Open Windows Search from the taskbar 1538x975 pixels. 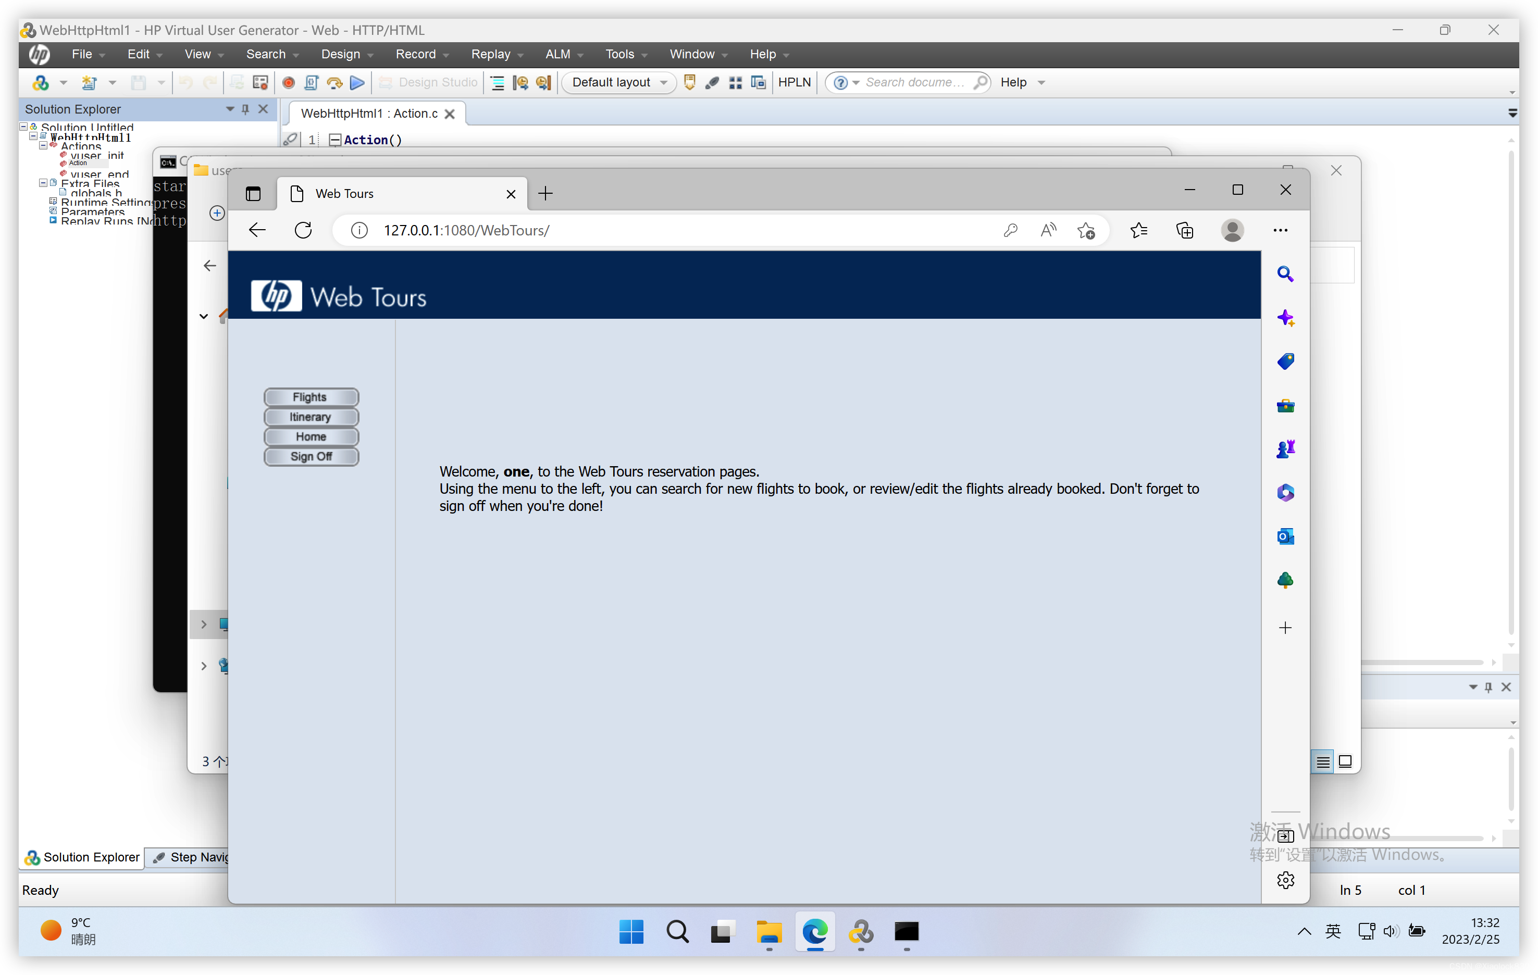(x=677, y=932)
